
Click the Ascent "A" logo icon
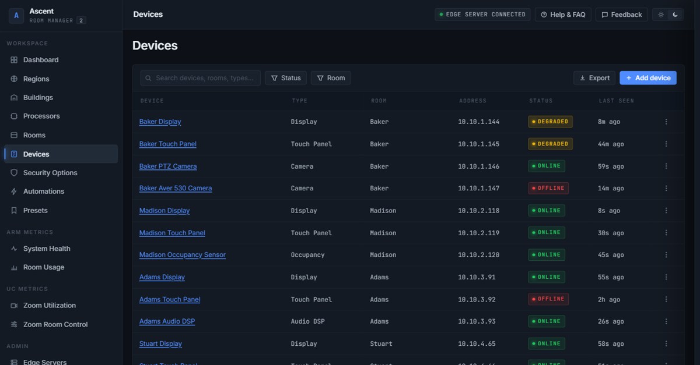[x=16, y=16]
